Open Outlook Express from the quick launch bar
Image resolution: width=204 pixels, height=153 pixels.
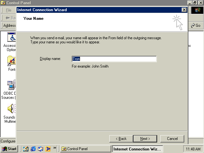tap(40, 149)
